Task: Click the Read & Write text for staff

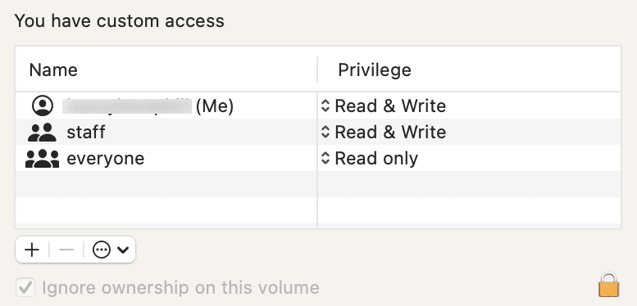Action: tap(390, 132)
